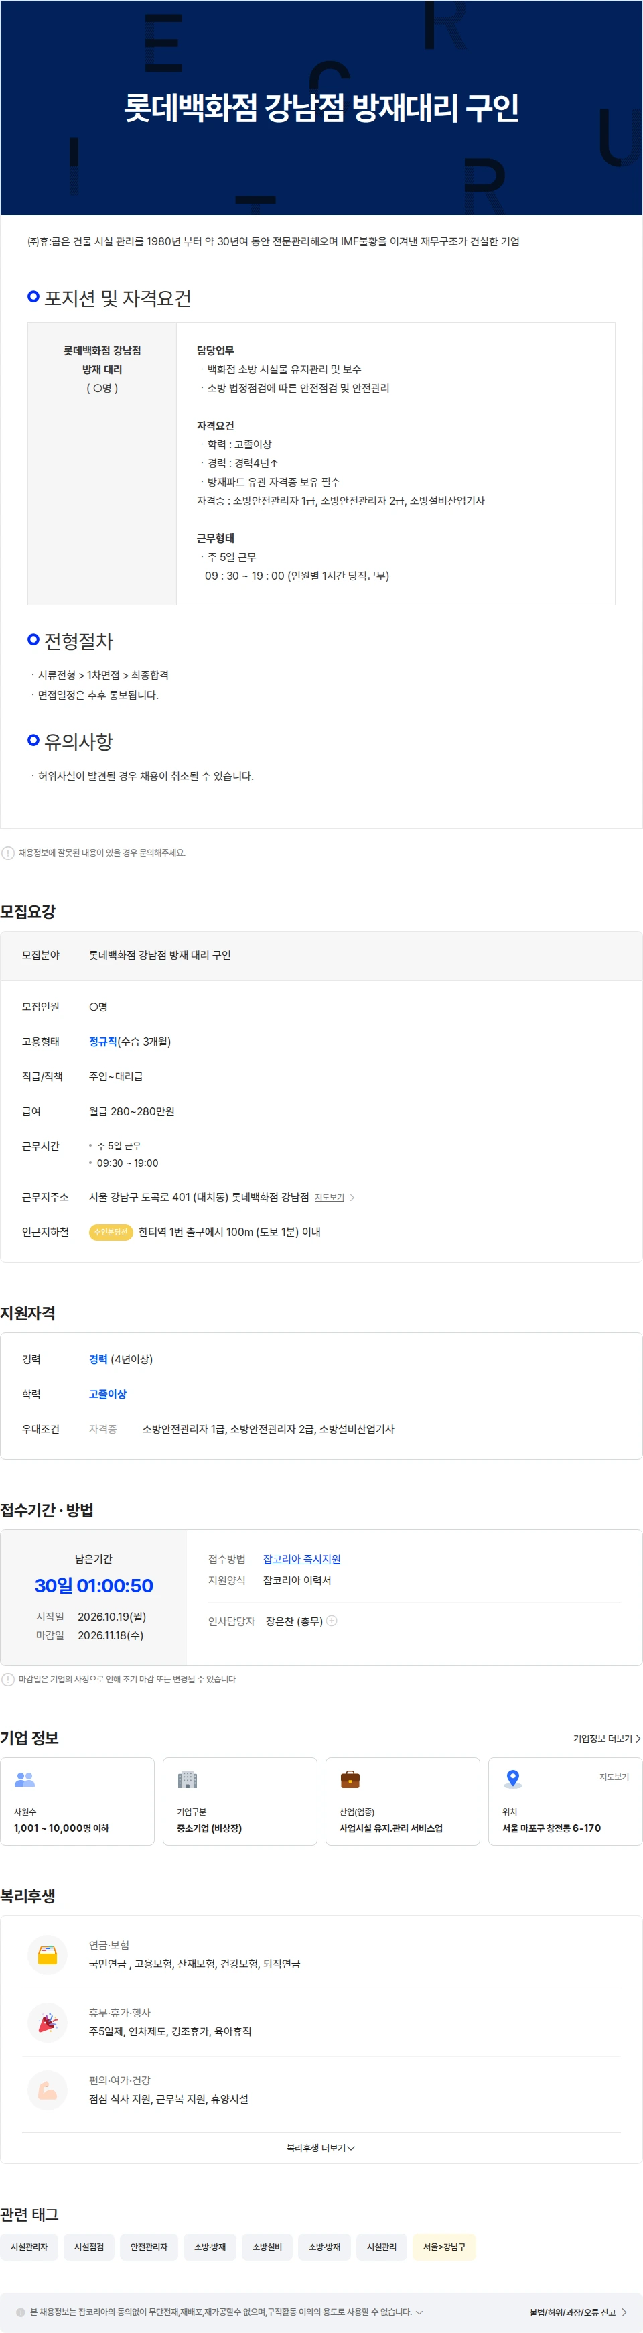Click the remaining time 30일 01:00:50
The image size is (643, 2333).
(93, 1585)
